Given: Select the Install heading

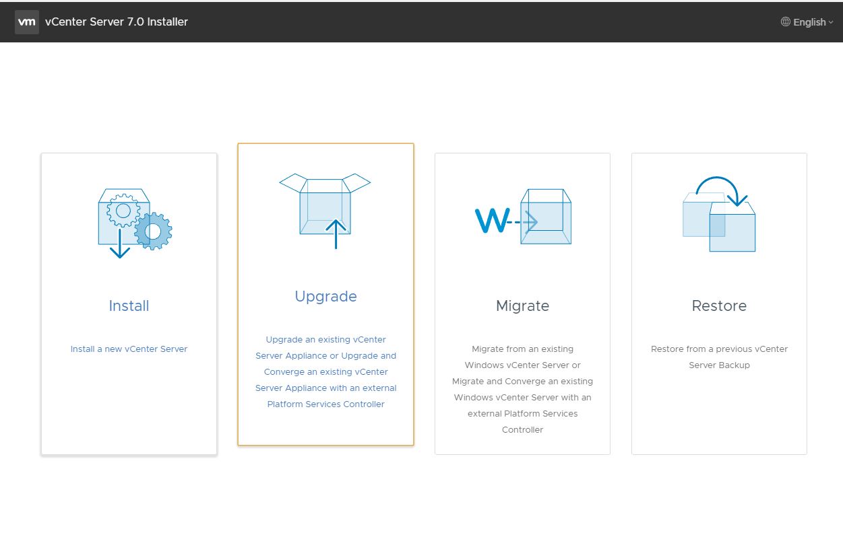Looking at the screenshot, I should point(129,306).
